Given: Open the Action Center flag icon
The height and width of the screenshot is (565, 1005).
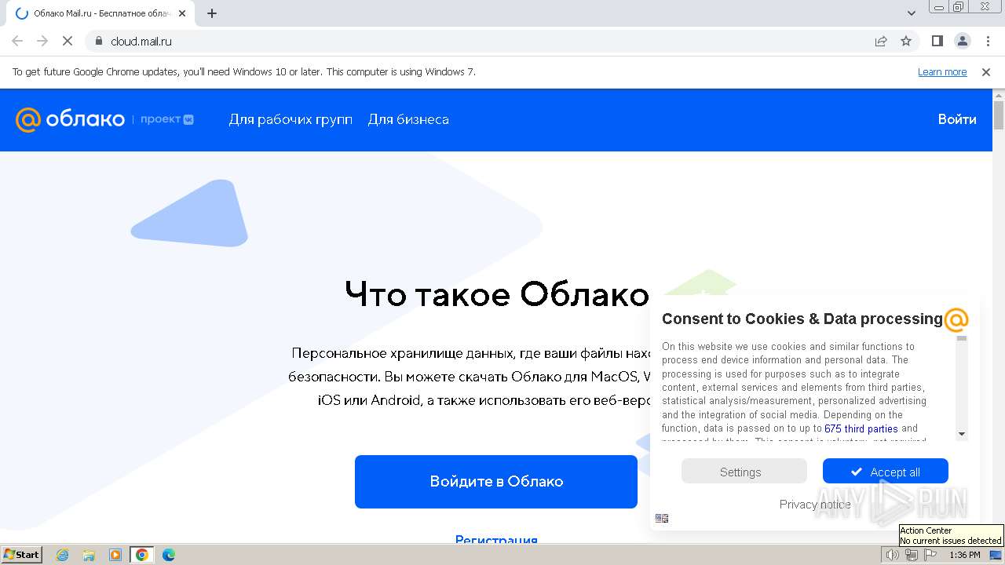Looking at the screenshot, I should (930, 555).
